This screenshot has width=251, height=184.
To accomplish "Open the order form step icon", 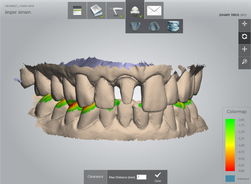I will coord(77,11).
